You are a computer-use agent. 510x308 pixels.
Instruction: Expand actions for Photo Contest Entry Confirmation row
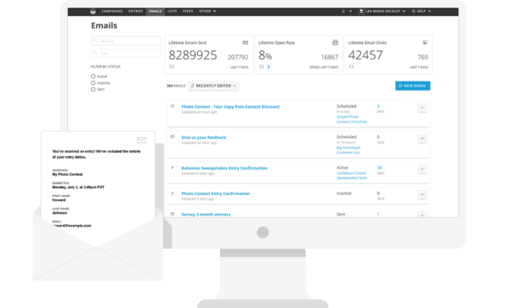point(422,195)
